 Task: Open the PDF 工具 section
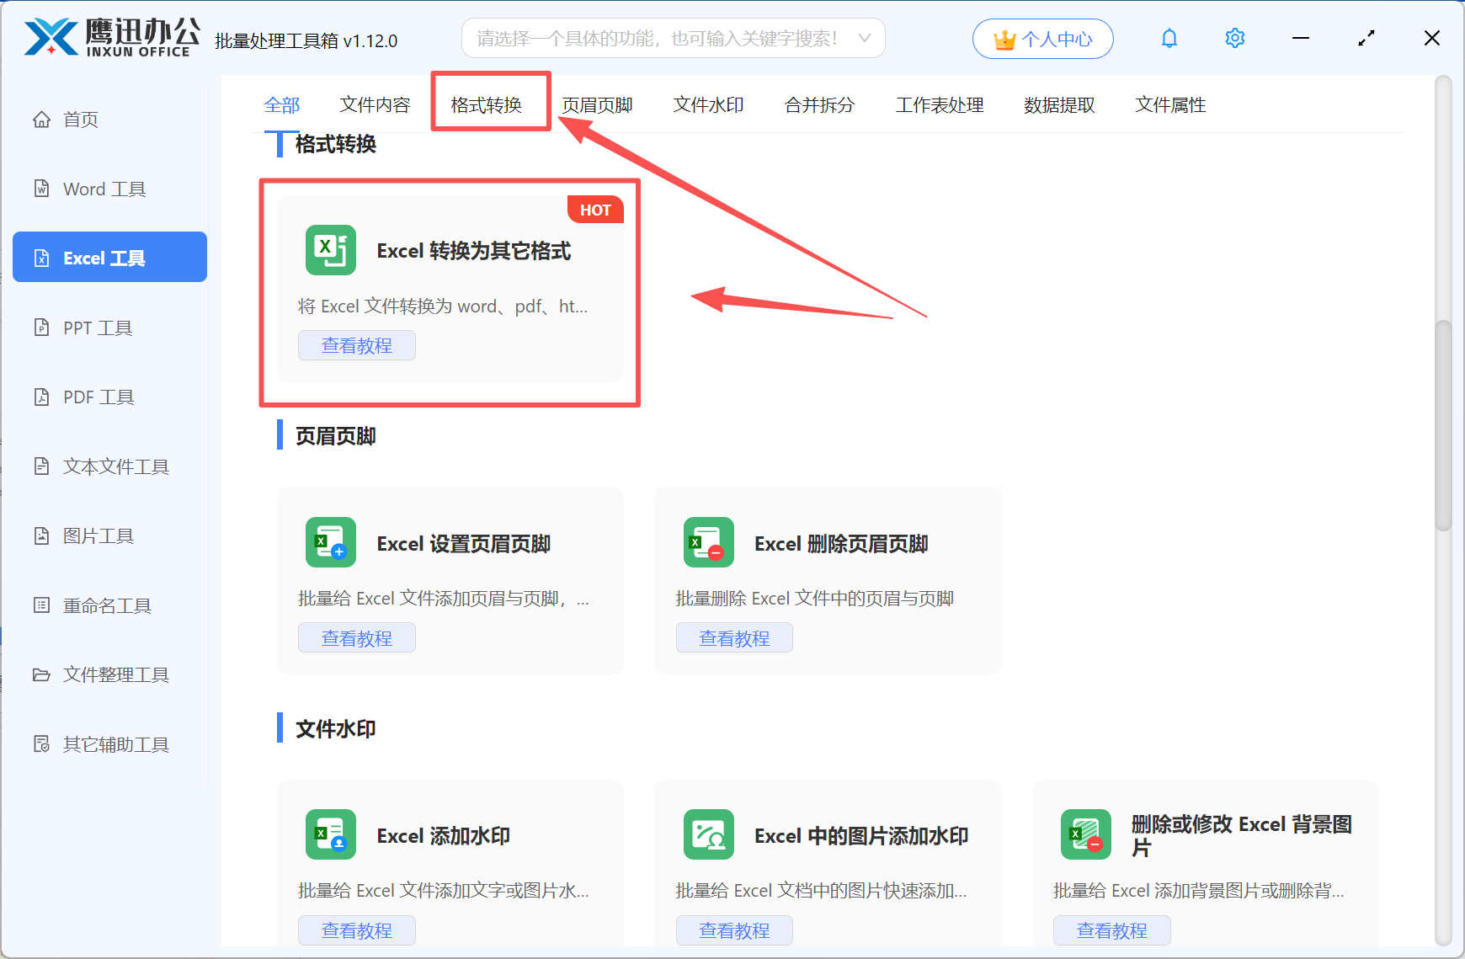click(x=98, y=396)
